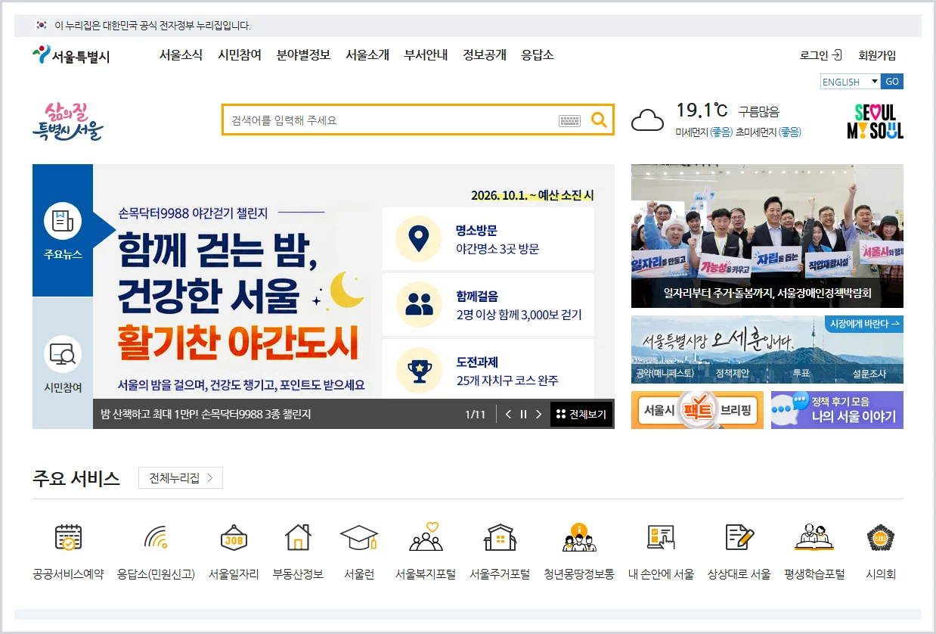Image resolution: width=936 pixels, height=634 pixels.
Task: Open the 부서안내 menu
Action: 426,55
